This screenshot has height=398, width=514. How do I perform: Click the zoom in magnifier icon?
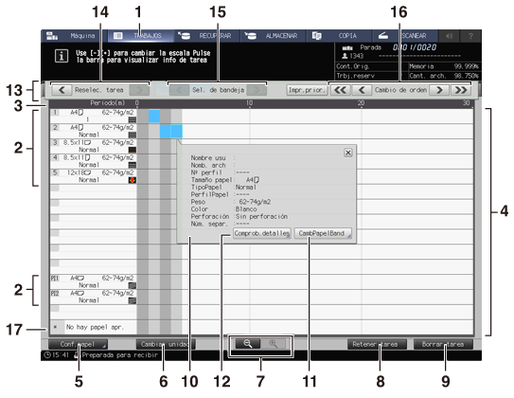[273, 344]
